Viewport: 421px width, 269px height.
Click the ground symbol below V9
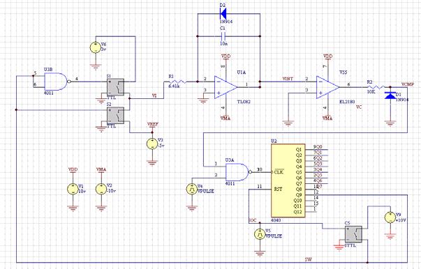[x=390, y=236]
